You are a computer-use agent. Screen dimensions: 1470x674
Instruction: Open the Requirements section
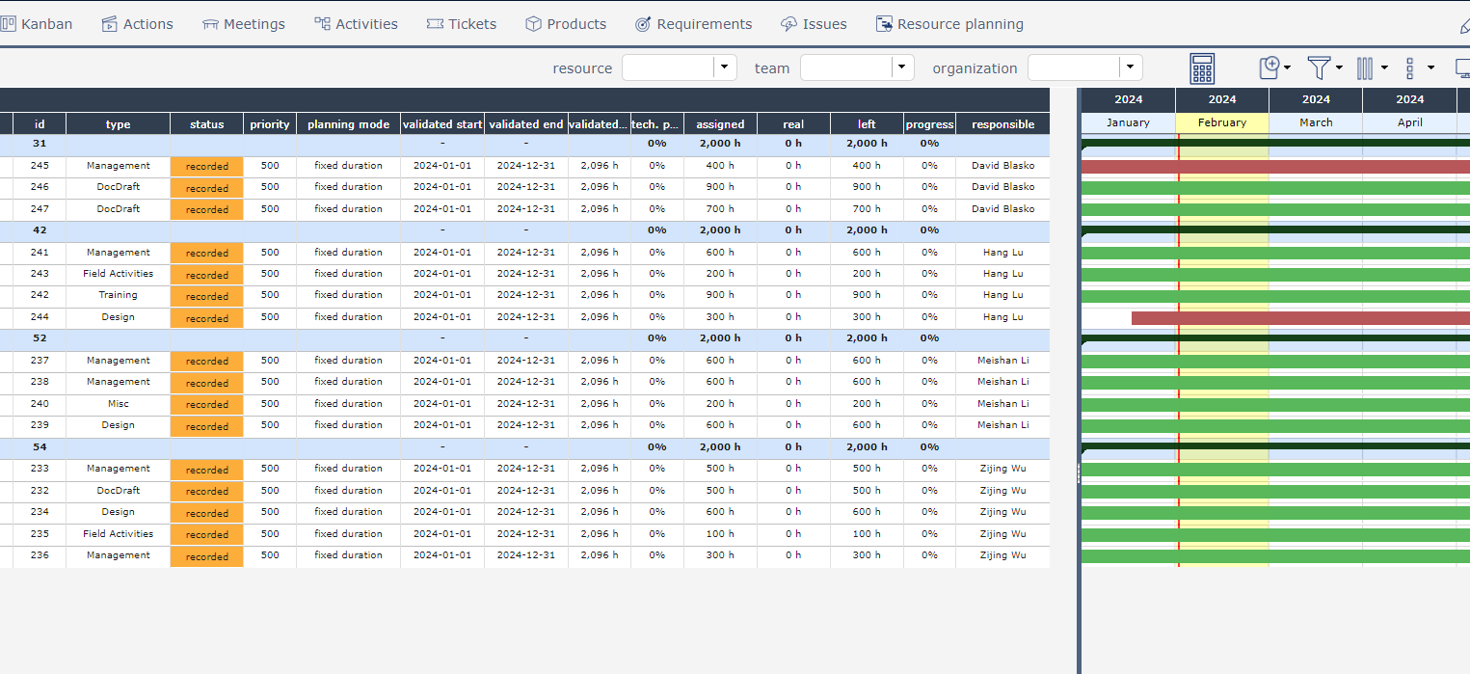(x=693, y=24)
